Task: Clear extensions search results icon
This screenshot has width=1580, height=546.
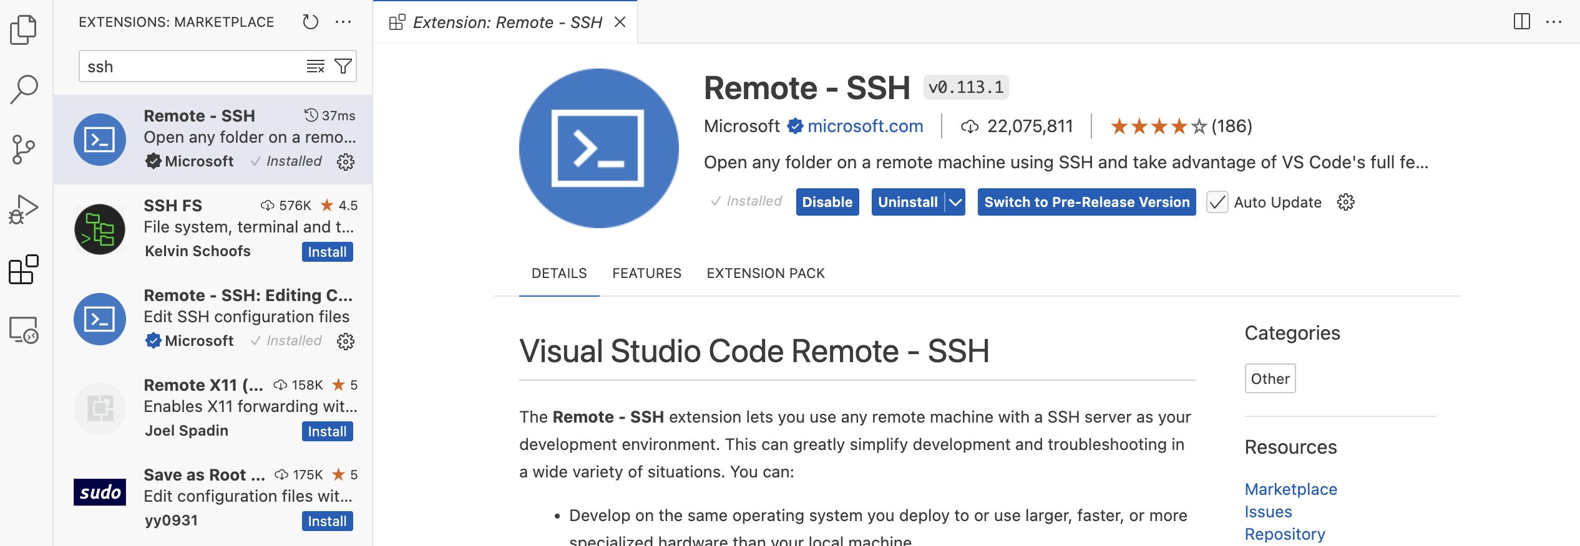Action: pos(316,66)
